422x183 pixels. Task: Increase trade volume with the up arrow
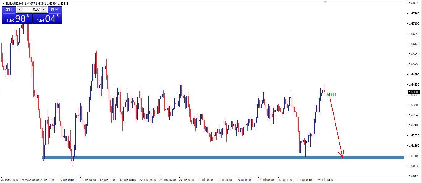44,10
